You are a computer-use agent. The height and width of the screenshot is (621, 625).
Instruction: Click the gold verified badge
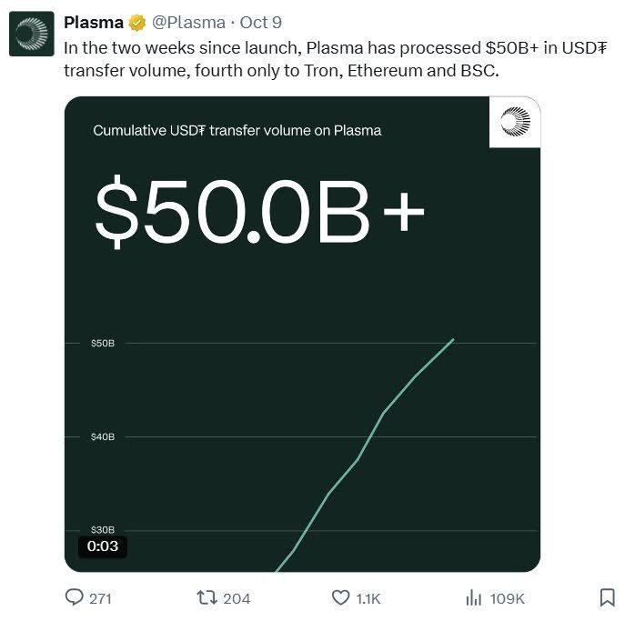(136, 23)
